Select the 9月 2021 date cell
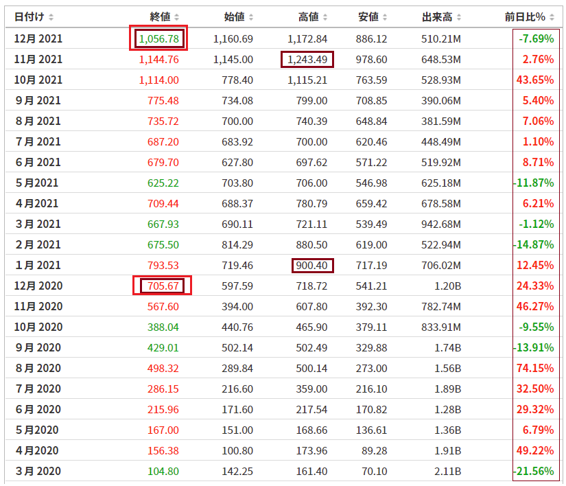This screenshot has width=566, height=486. click(x=38, y=100)
